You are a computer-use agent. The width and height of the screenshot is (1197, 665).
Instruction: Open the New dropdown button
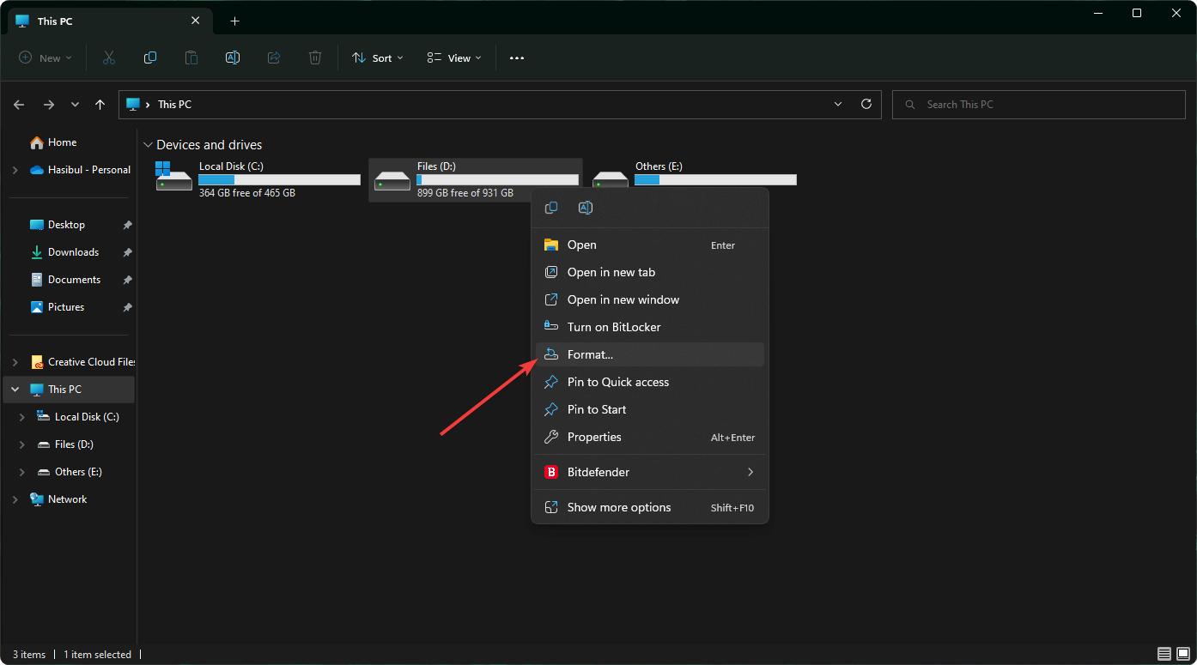[46, 57]
